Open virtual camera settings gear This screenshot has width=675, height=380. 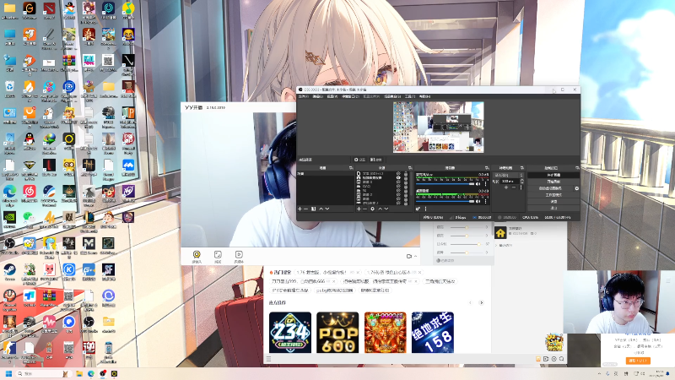click(x=577, y=188)
